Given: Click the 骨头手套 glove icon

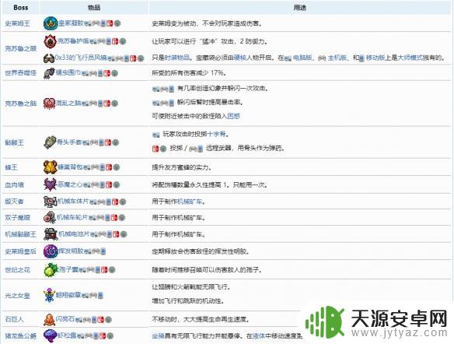Looking at the screenshot, I should point(50,142).
